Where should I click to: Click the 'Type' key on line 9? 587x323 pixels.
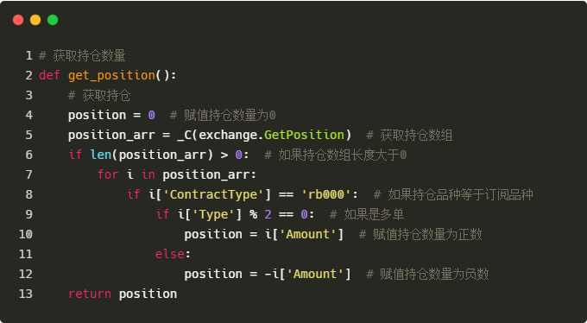[213, 214]
